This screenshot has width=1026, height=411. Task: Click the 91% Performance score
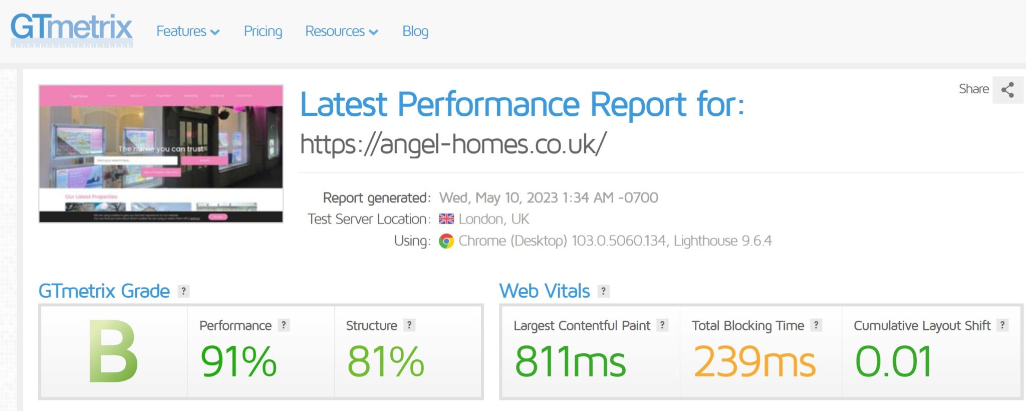pos(238,361)
